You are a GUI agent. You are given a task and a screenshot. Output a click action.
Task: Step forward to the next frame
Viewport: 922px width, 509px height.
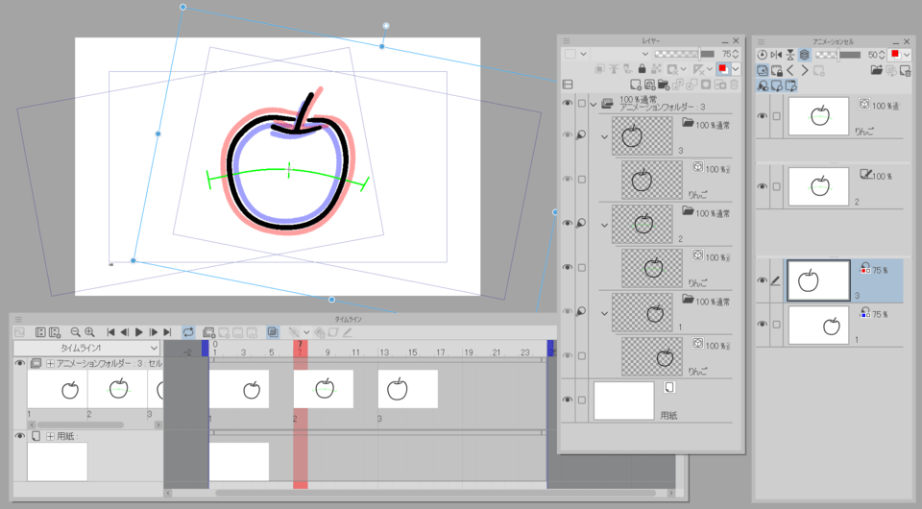pyautogui.click(x=153, y=332)
